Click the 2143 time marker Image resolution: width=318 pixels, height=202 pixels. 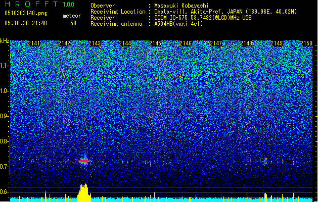95,43
